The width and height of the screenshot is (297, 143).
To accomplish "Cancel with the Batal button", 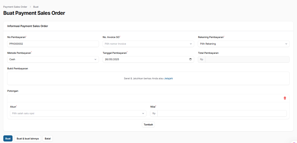I will pyautogui.click(x=48, y=139).
